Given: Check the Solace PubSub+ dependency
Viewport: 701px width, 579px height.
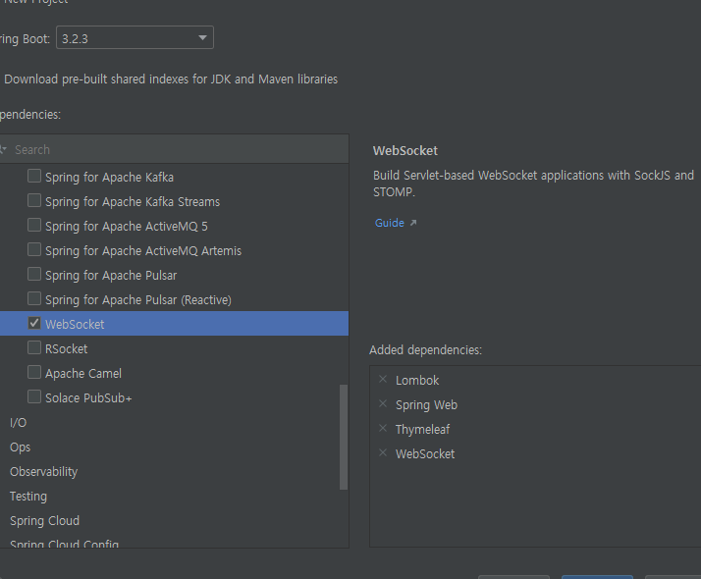Looking at the screenshot, I should tap(34, 397).
